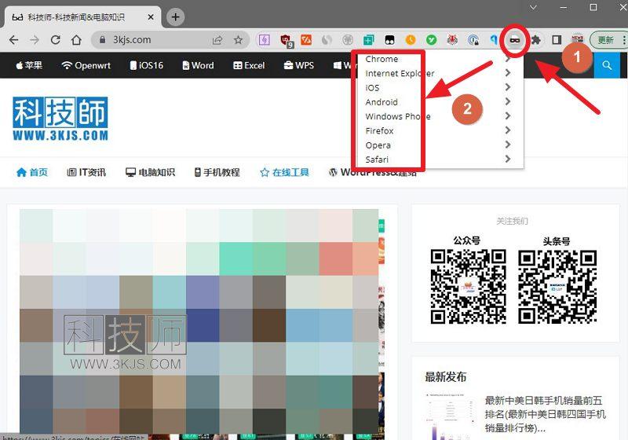Select Android in the user-agent menu

[382, 102]
